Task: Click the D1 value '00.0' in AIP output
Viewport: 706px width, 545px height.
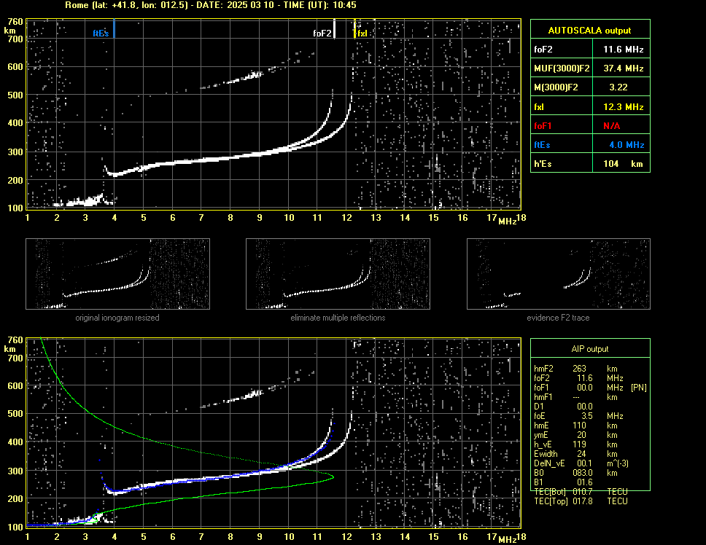Action: coord(585,407)
